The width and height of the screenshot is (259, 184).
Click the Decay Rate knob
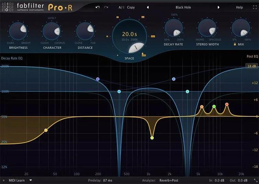pos(174,28)
